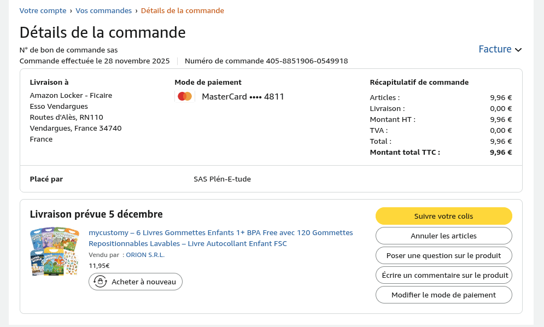Image resolution: width=544 pixels, height=327 pixels.
Task: Click the MasterCard logo icon
Action: point(185,97)
